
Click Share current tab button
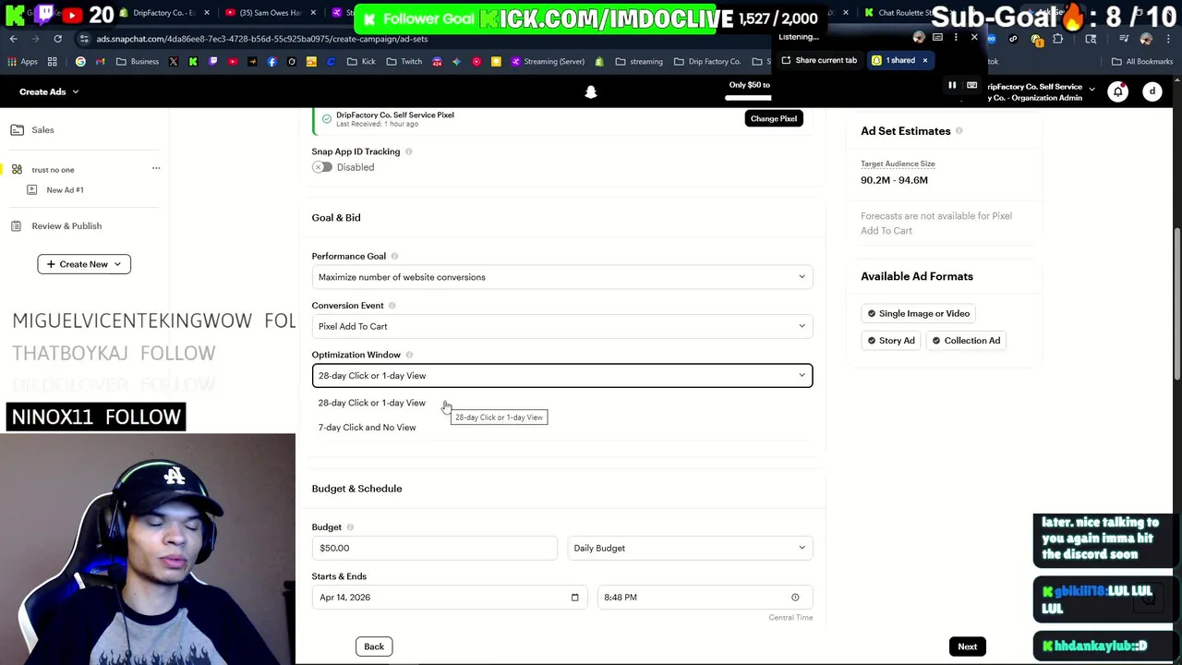[819, 60]
